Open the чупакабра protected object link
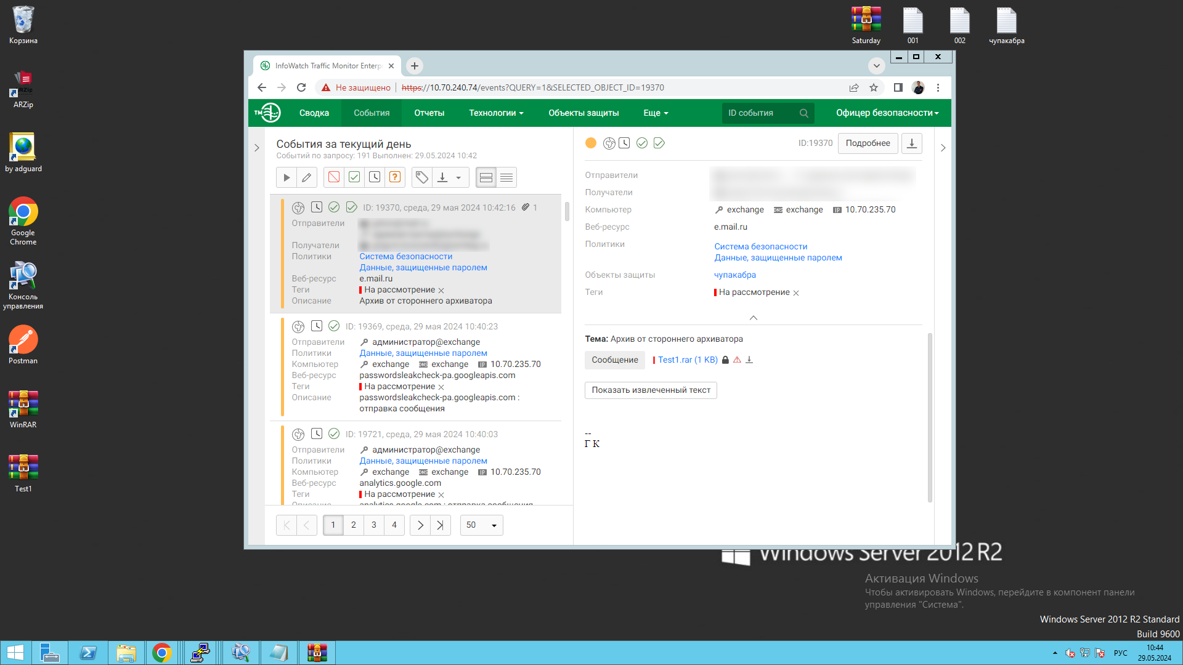 (x=734, y=275)
